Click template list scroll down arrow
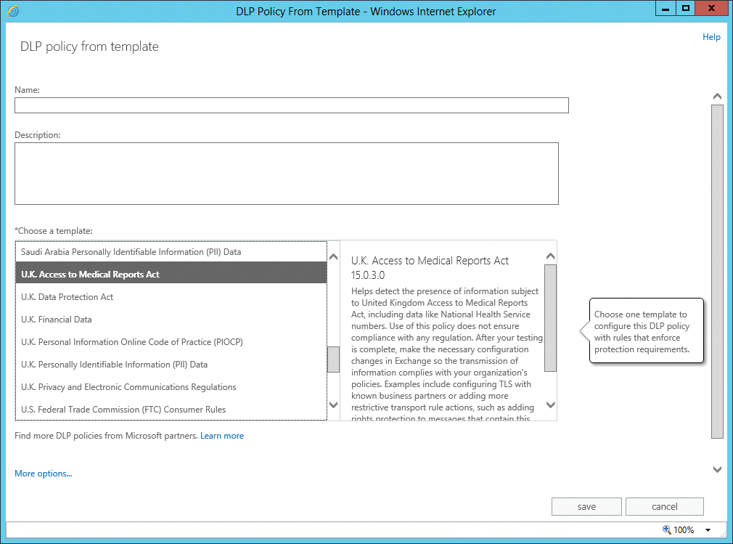The height and width of the screenshot is (544, 733). (x=333, y=405)
